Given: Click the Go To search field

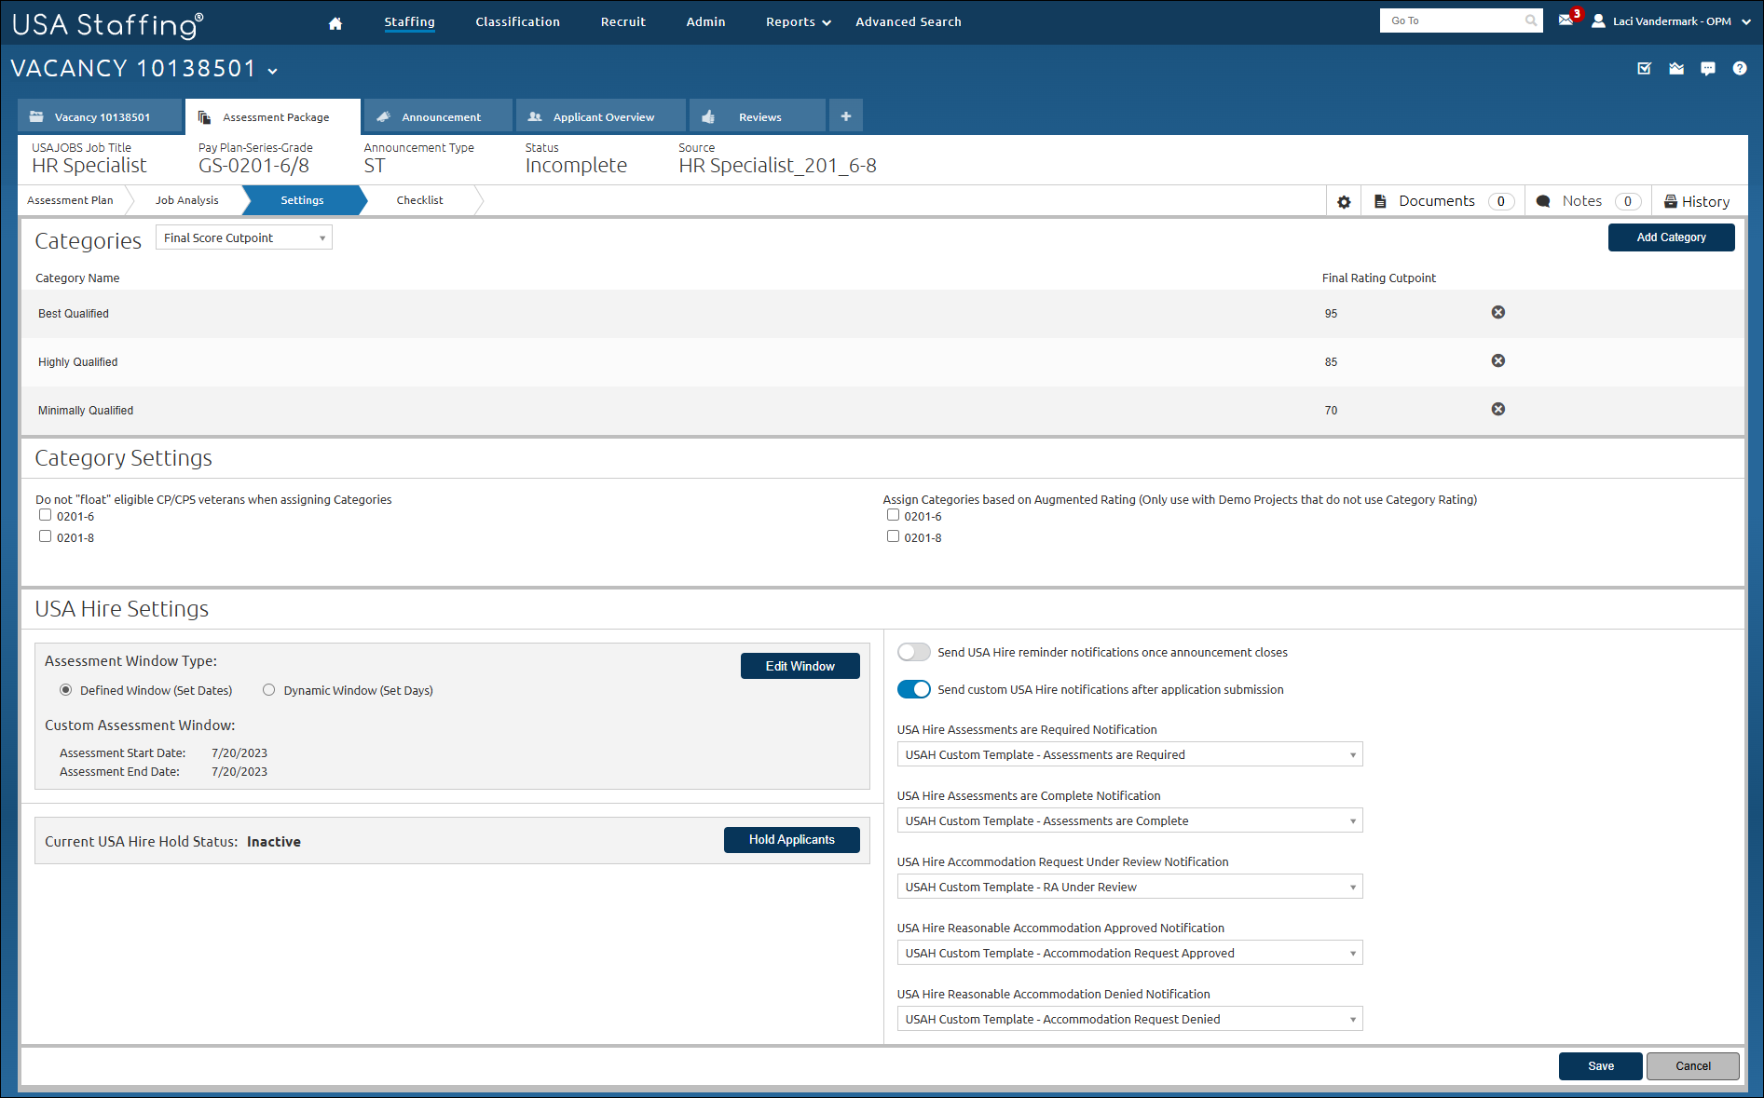Looking at the screenshot, I should (x=1454, y=20).
